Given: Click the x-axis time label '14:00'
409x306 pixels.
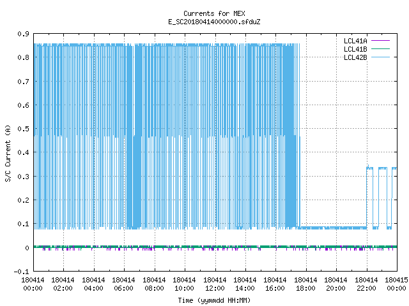Looking at the screenshot, I should point(245,288).
